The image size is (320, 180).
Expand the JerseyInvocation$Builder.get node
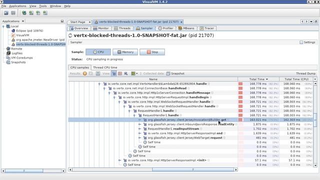tap(139, 120)
